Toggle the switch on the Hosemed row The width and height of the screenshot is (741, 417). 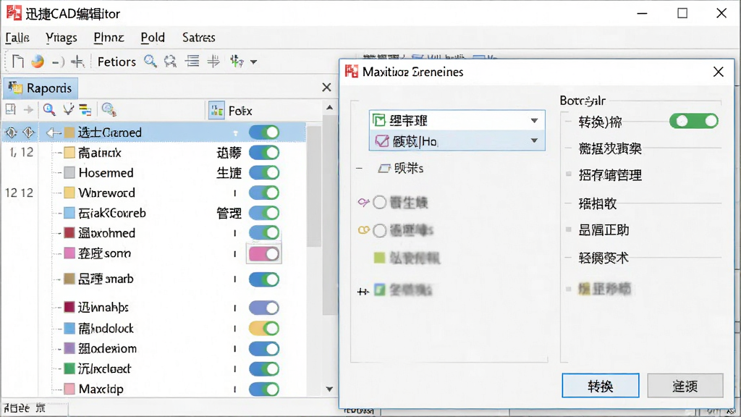point(265,172)
